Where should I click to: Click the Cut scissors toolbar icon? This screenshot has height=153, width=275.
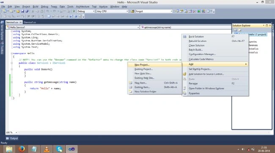(33, 11)
